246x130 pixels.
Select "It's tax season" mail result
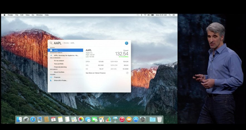(65, 61)
